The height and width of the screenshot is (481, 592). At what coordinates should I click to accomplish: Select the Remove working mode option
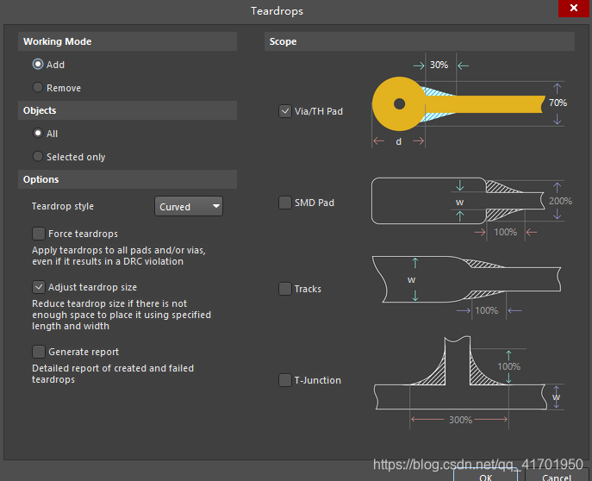[38, 88]
